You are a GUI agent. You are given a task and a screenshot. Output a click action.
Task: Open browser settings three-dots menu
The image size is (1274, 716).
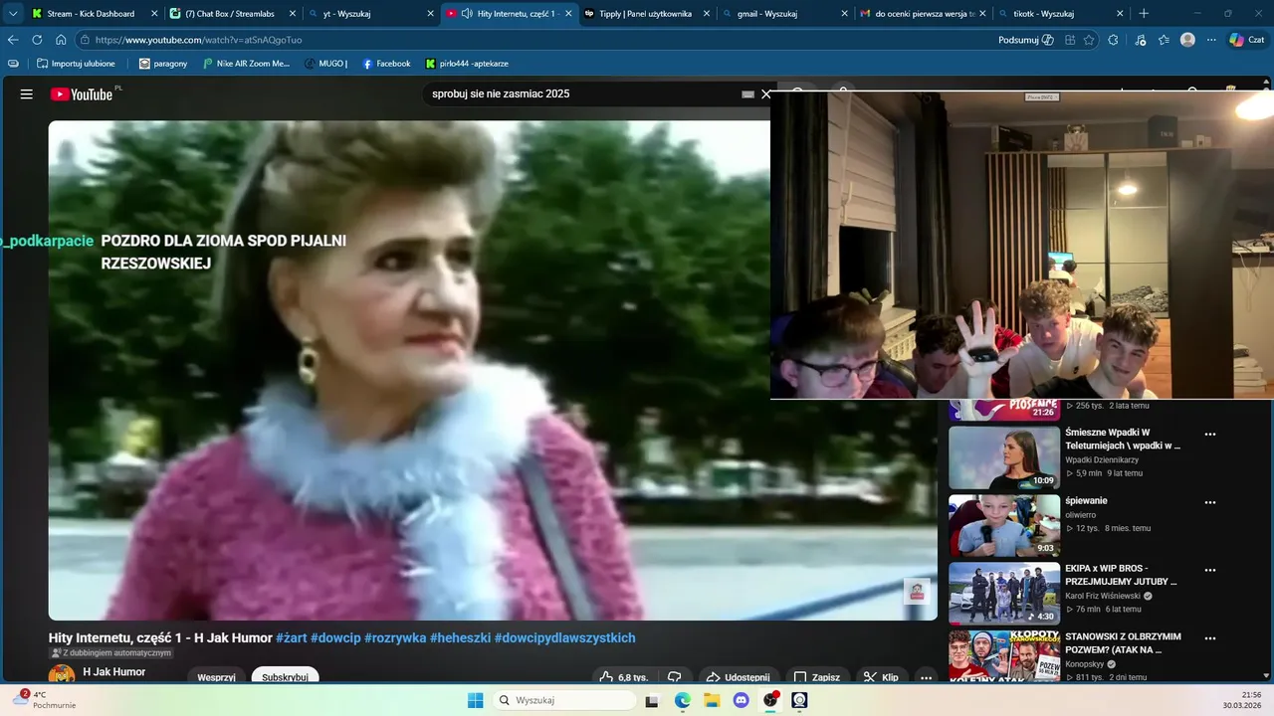click(x=1211, y=40)
